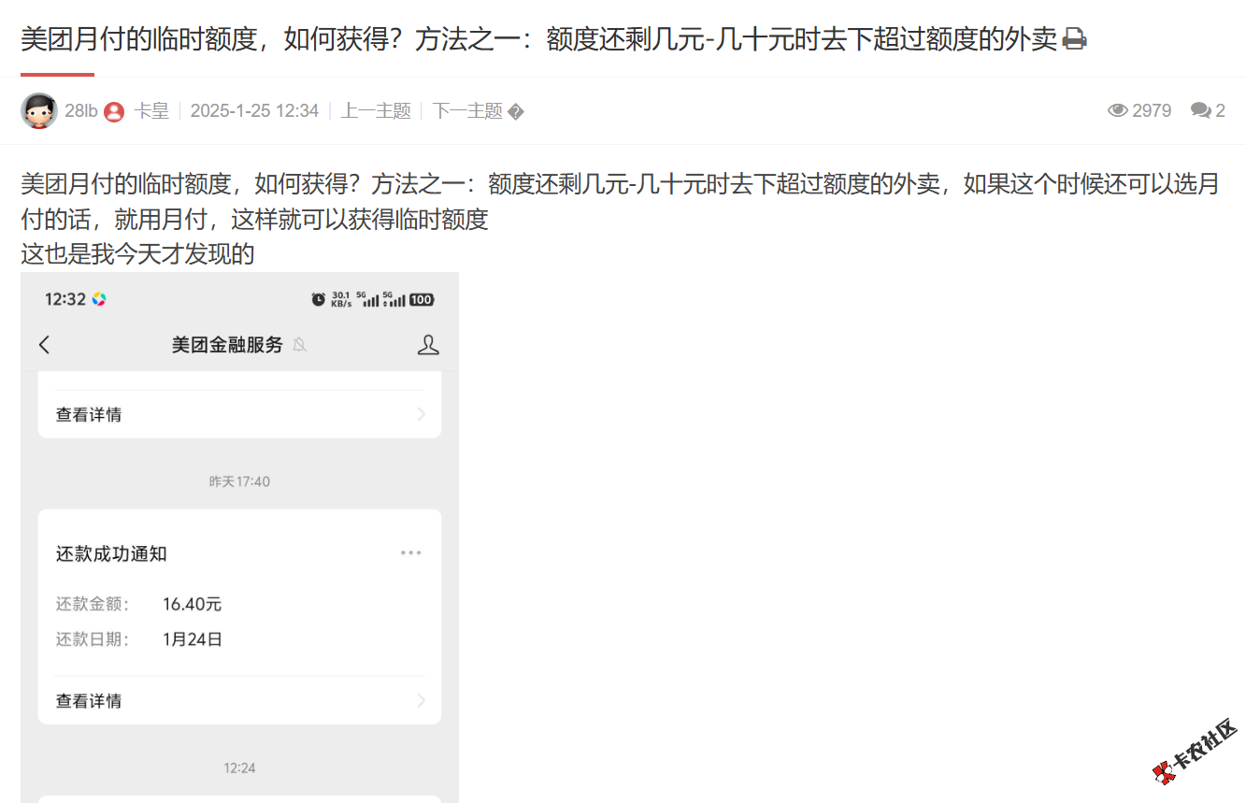Click the eye icon showing 2979 views

pyautogui.click(x=1119, y=110)
